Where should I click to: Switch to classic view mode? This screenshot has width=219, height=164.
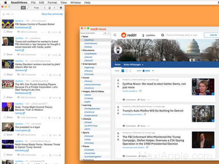click(x=127, y=71)
